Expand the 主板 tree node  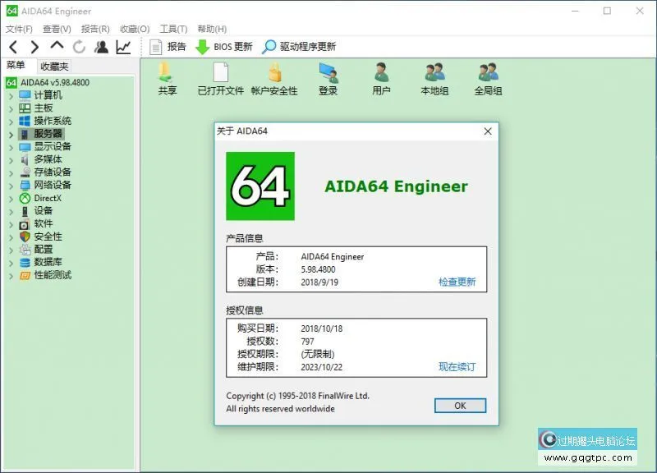click(x=11, y=108)
